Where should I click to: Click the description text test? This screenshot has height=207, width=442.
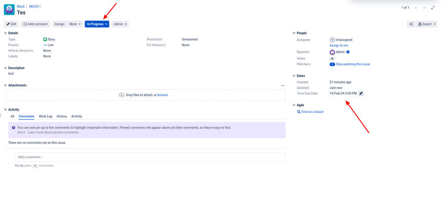(x=11, y=74)
